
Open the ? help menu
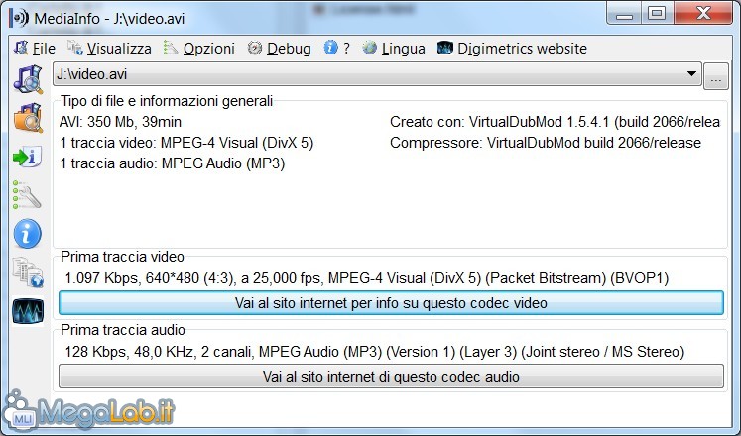pos(337,49)
